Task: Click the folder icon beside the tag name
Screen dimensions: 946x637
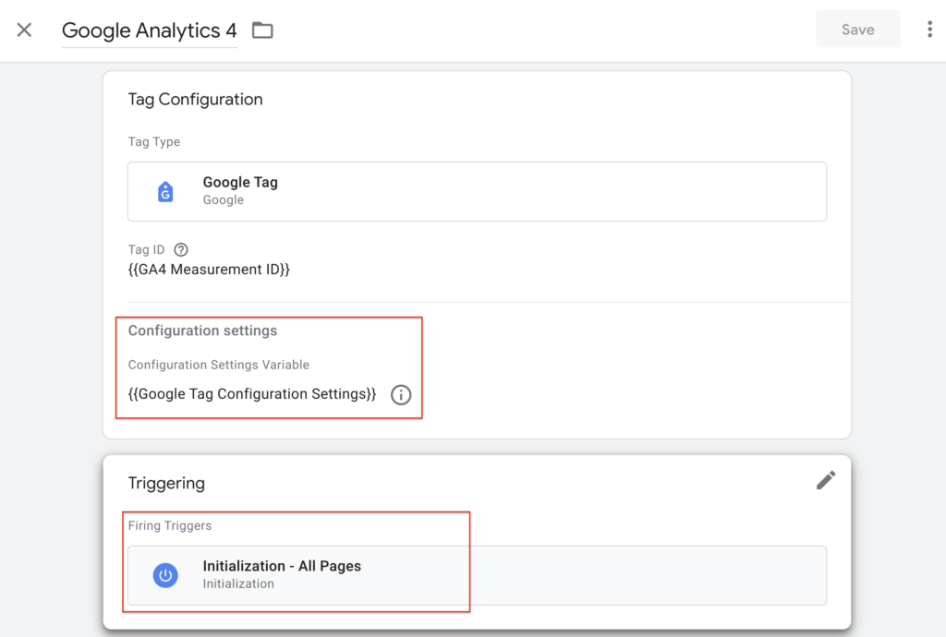Action: [x=262, y=30]
